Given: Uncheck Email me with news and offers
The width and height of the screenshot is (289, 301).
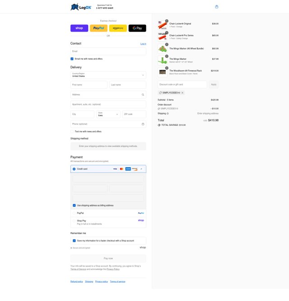Looking at the screenshot, I should coord(72,59).
